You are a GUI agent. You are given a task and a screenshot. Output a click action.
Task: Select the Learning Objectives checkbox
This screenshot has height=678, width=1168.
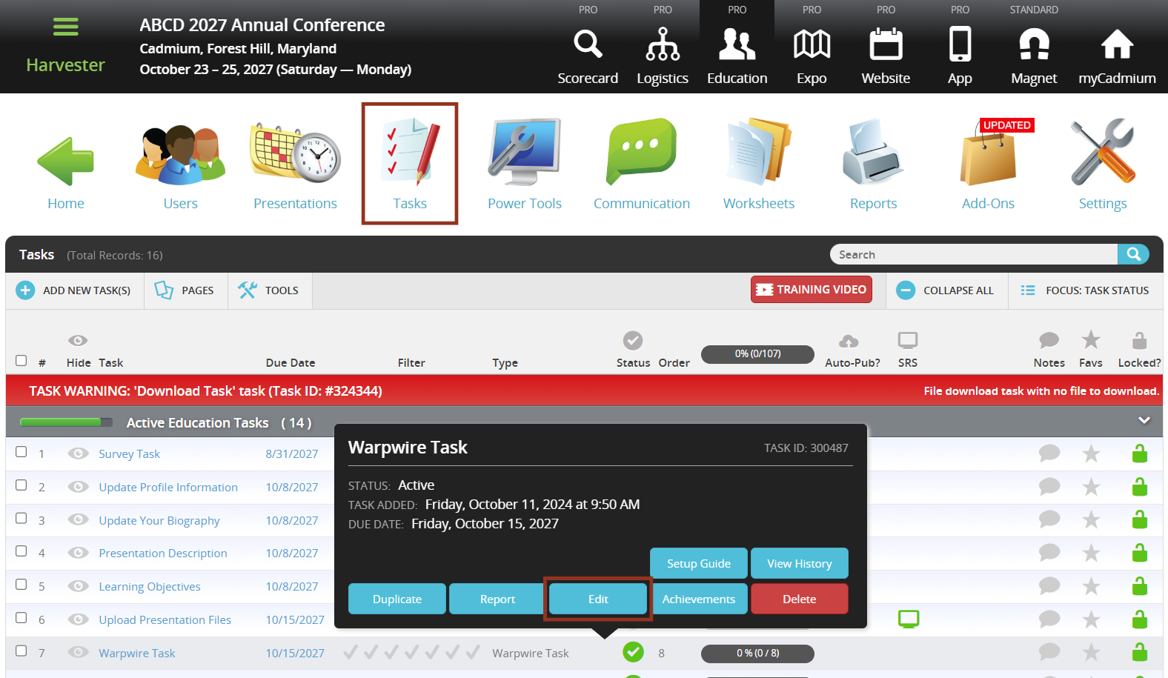pyautogui.click(x=21, y=585)
